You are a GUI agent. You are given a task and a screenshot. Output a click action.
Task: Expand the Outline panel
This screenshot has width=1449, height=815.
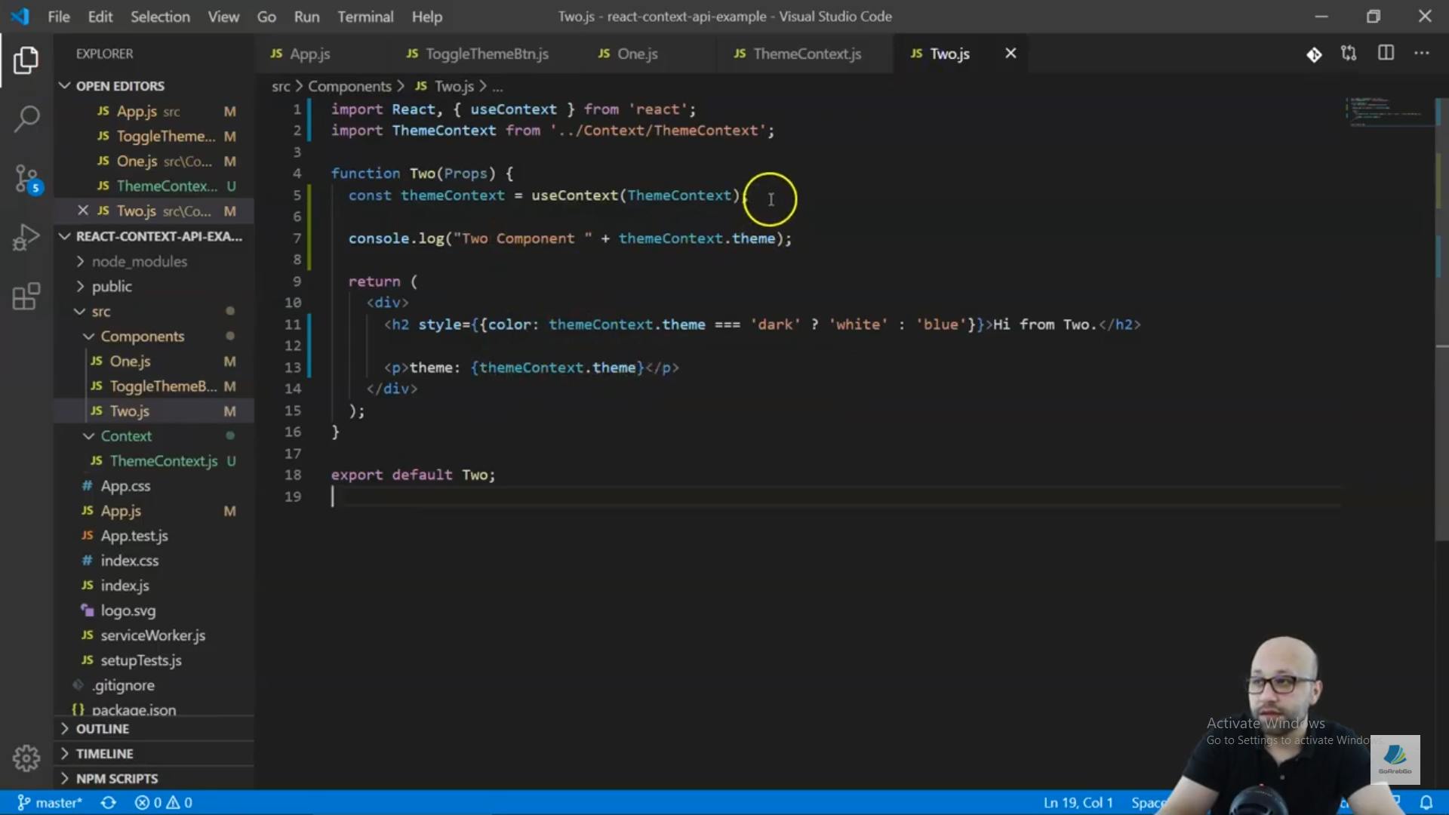(x=102, y=729)
